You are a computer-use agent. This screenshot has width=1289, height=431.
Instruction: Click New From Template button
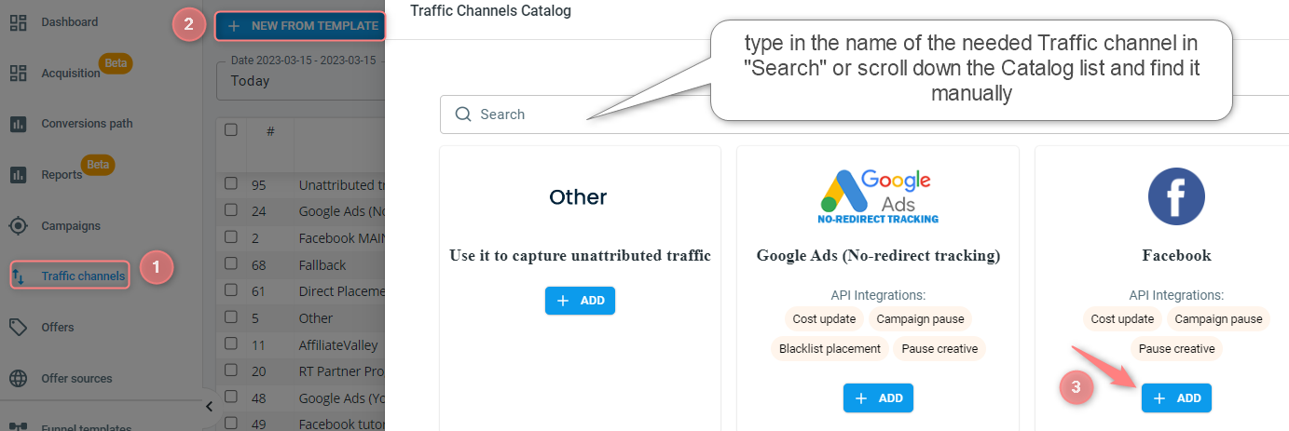[300, 26]
